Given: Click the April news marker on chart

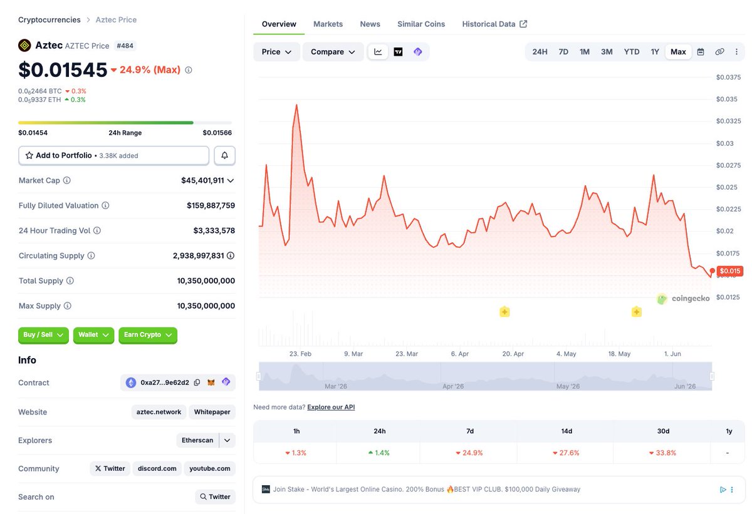Looking at the screenshot, I should pyautogui.click(x=504, y=312).
